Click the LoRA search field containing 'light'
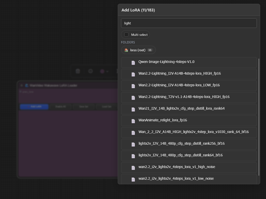The width and height of the screenshot is (266, 199). (x=189, y=23)
